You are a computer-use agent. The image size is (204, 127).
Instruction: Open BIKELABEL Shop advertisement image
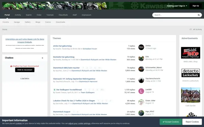(190, 53)
